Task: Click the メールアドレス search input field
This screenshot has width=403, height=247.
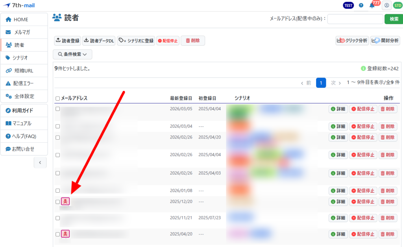Action: (x=355, y=19)
